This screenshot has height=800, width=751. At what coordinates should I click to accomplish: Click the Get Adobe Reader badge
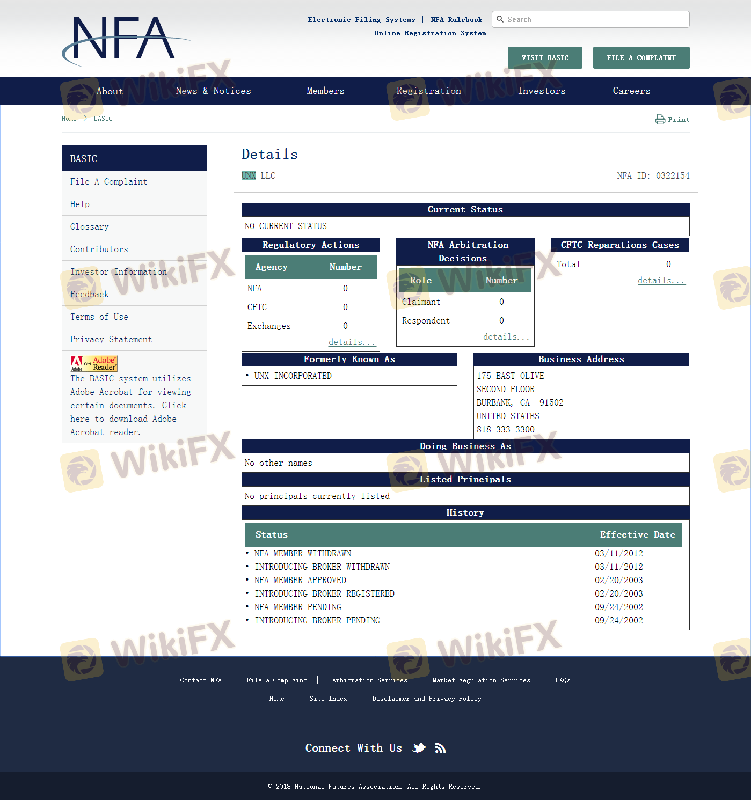tap(94, 363)
